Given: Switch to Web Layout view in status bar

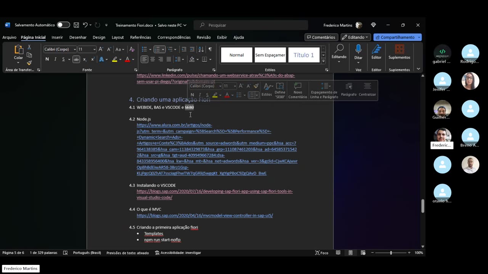Looking at the screenshot, I should point(363,253).
